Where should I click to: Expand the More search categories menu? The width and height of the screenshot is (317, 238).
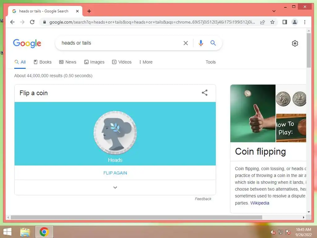(146, 62)
